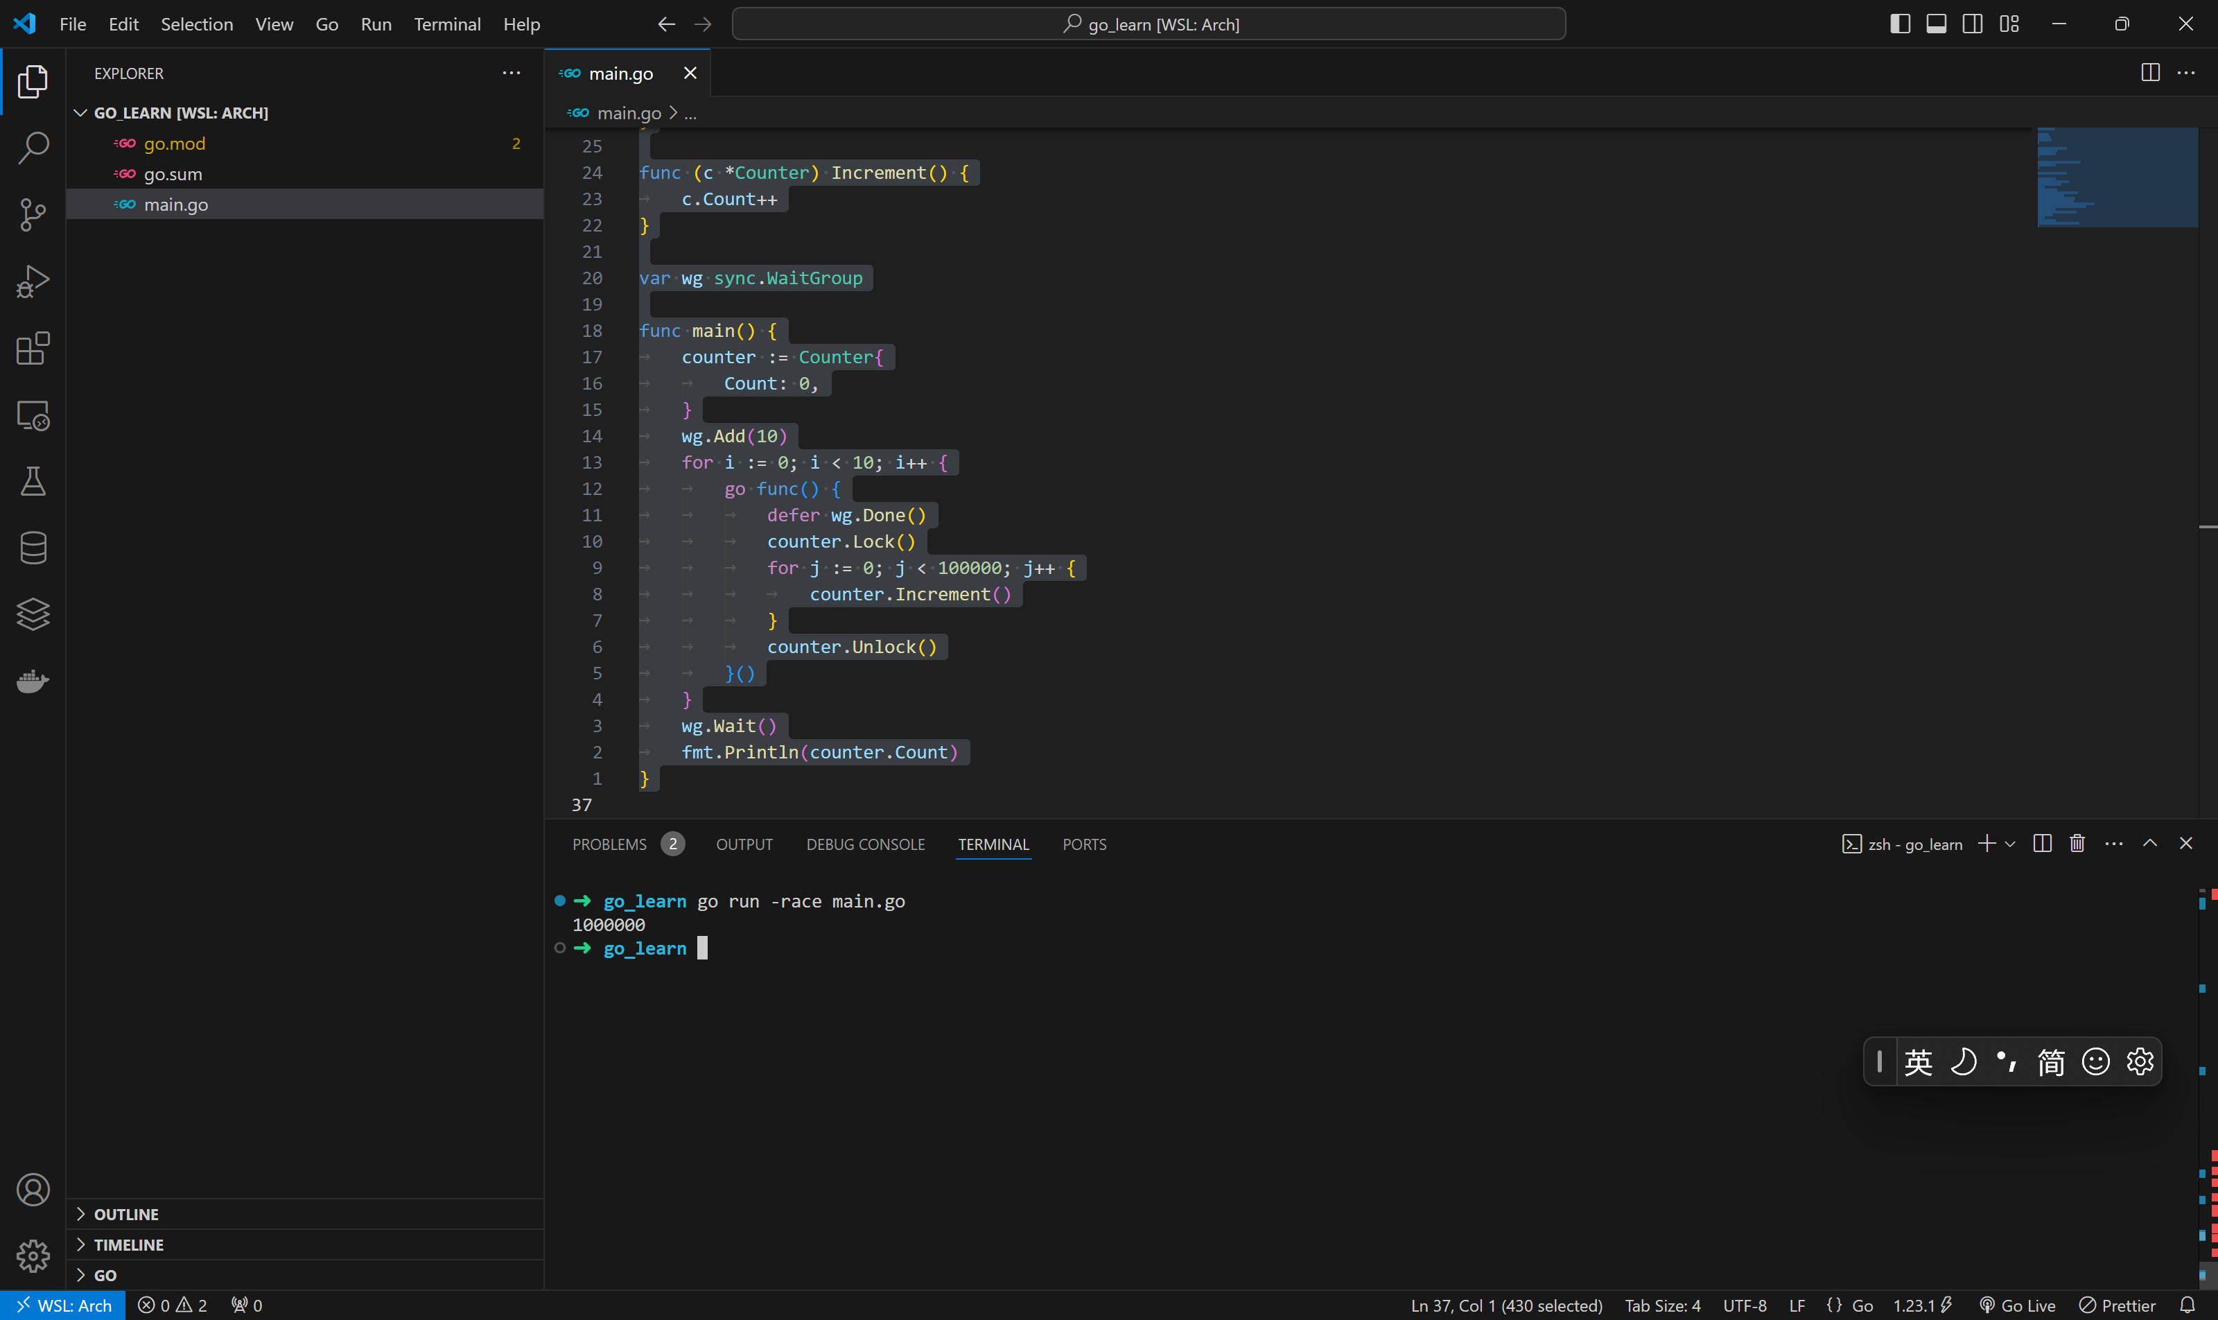Screen dimensions: 2218x1320
Task: Kill terminal with trash icon
Action: [2077, 843]
